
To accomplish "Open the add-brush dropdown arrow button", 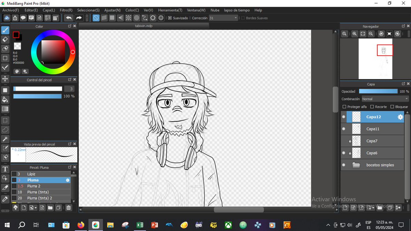I will point(33,207).
